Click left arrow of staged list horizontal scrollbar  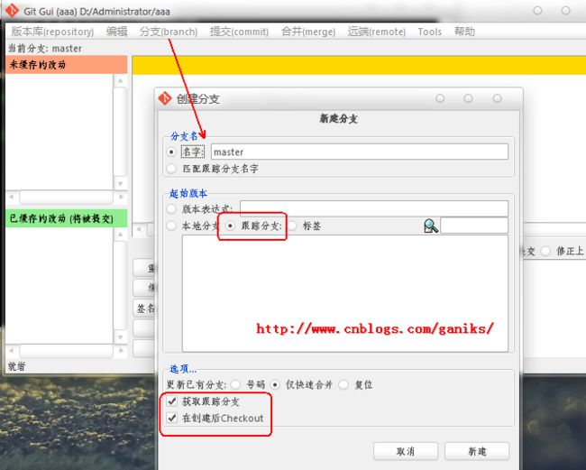(x=11, y=351)
